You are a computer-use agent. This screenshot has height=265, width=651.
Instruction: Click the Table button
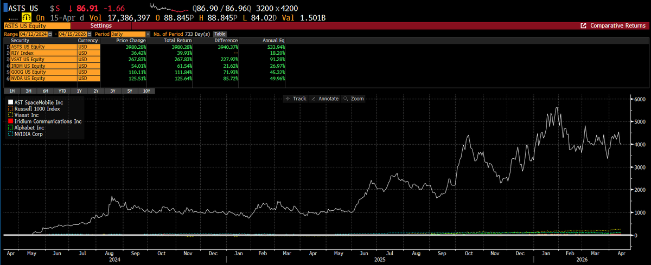click(x=220, y=34)
